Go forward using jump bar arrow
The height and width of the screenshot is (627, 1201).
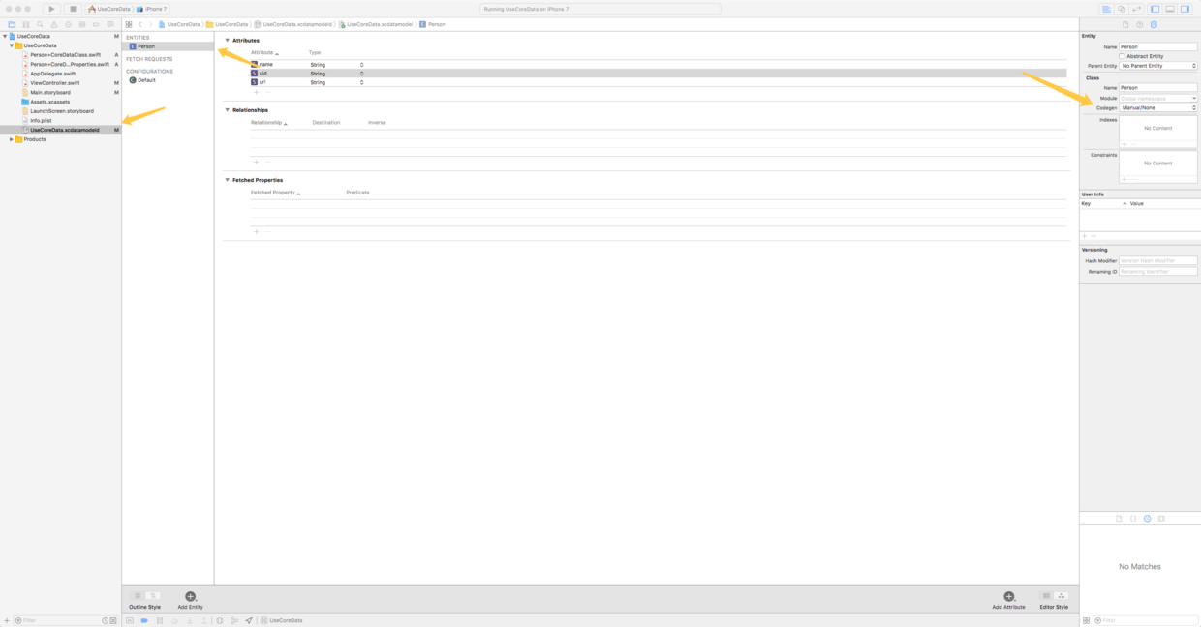(x=150, y=24)
